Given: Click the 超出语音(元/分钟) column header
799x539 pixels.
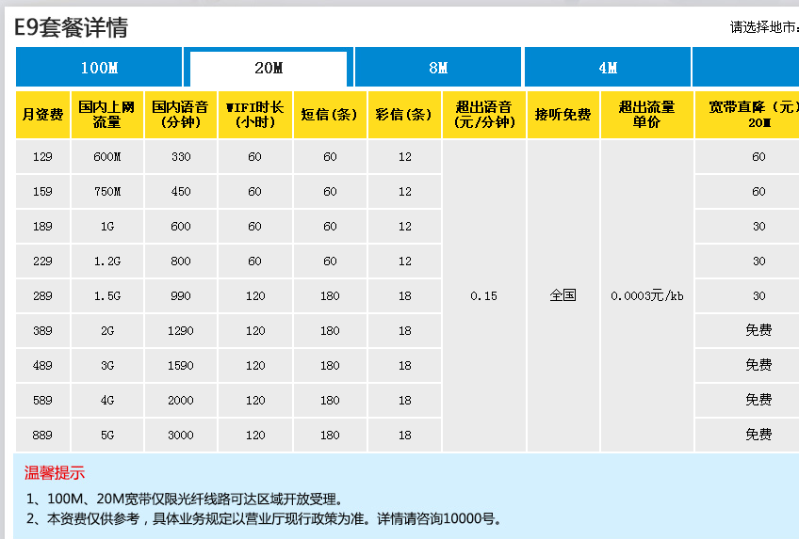Looking at the screenshot, I should 483,115.
